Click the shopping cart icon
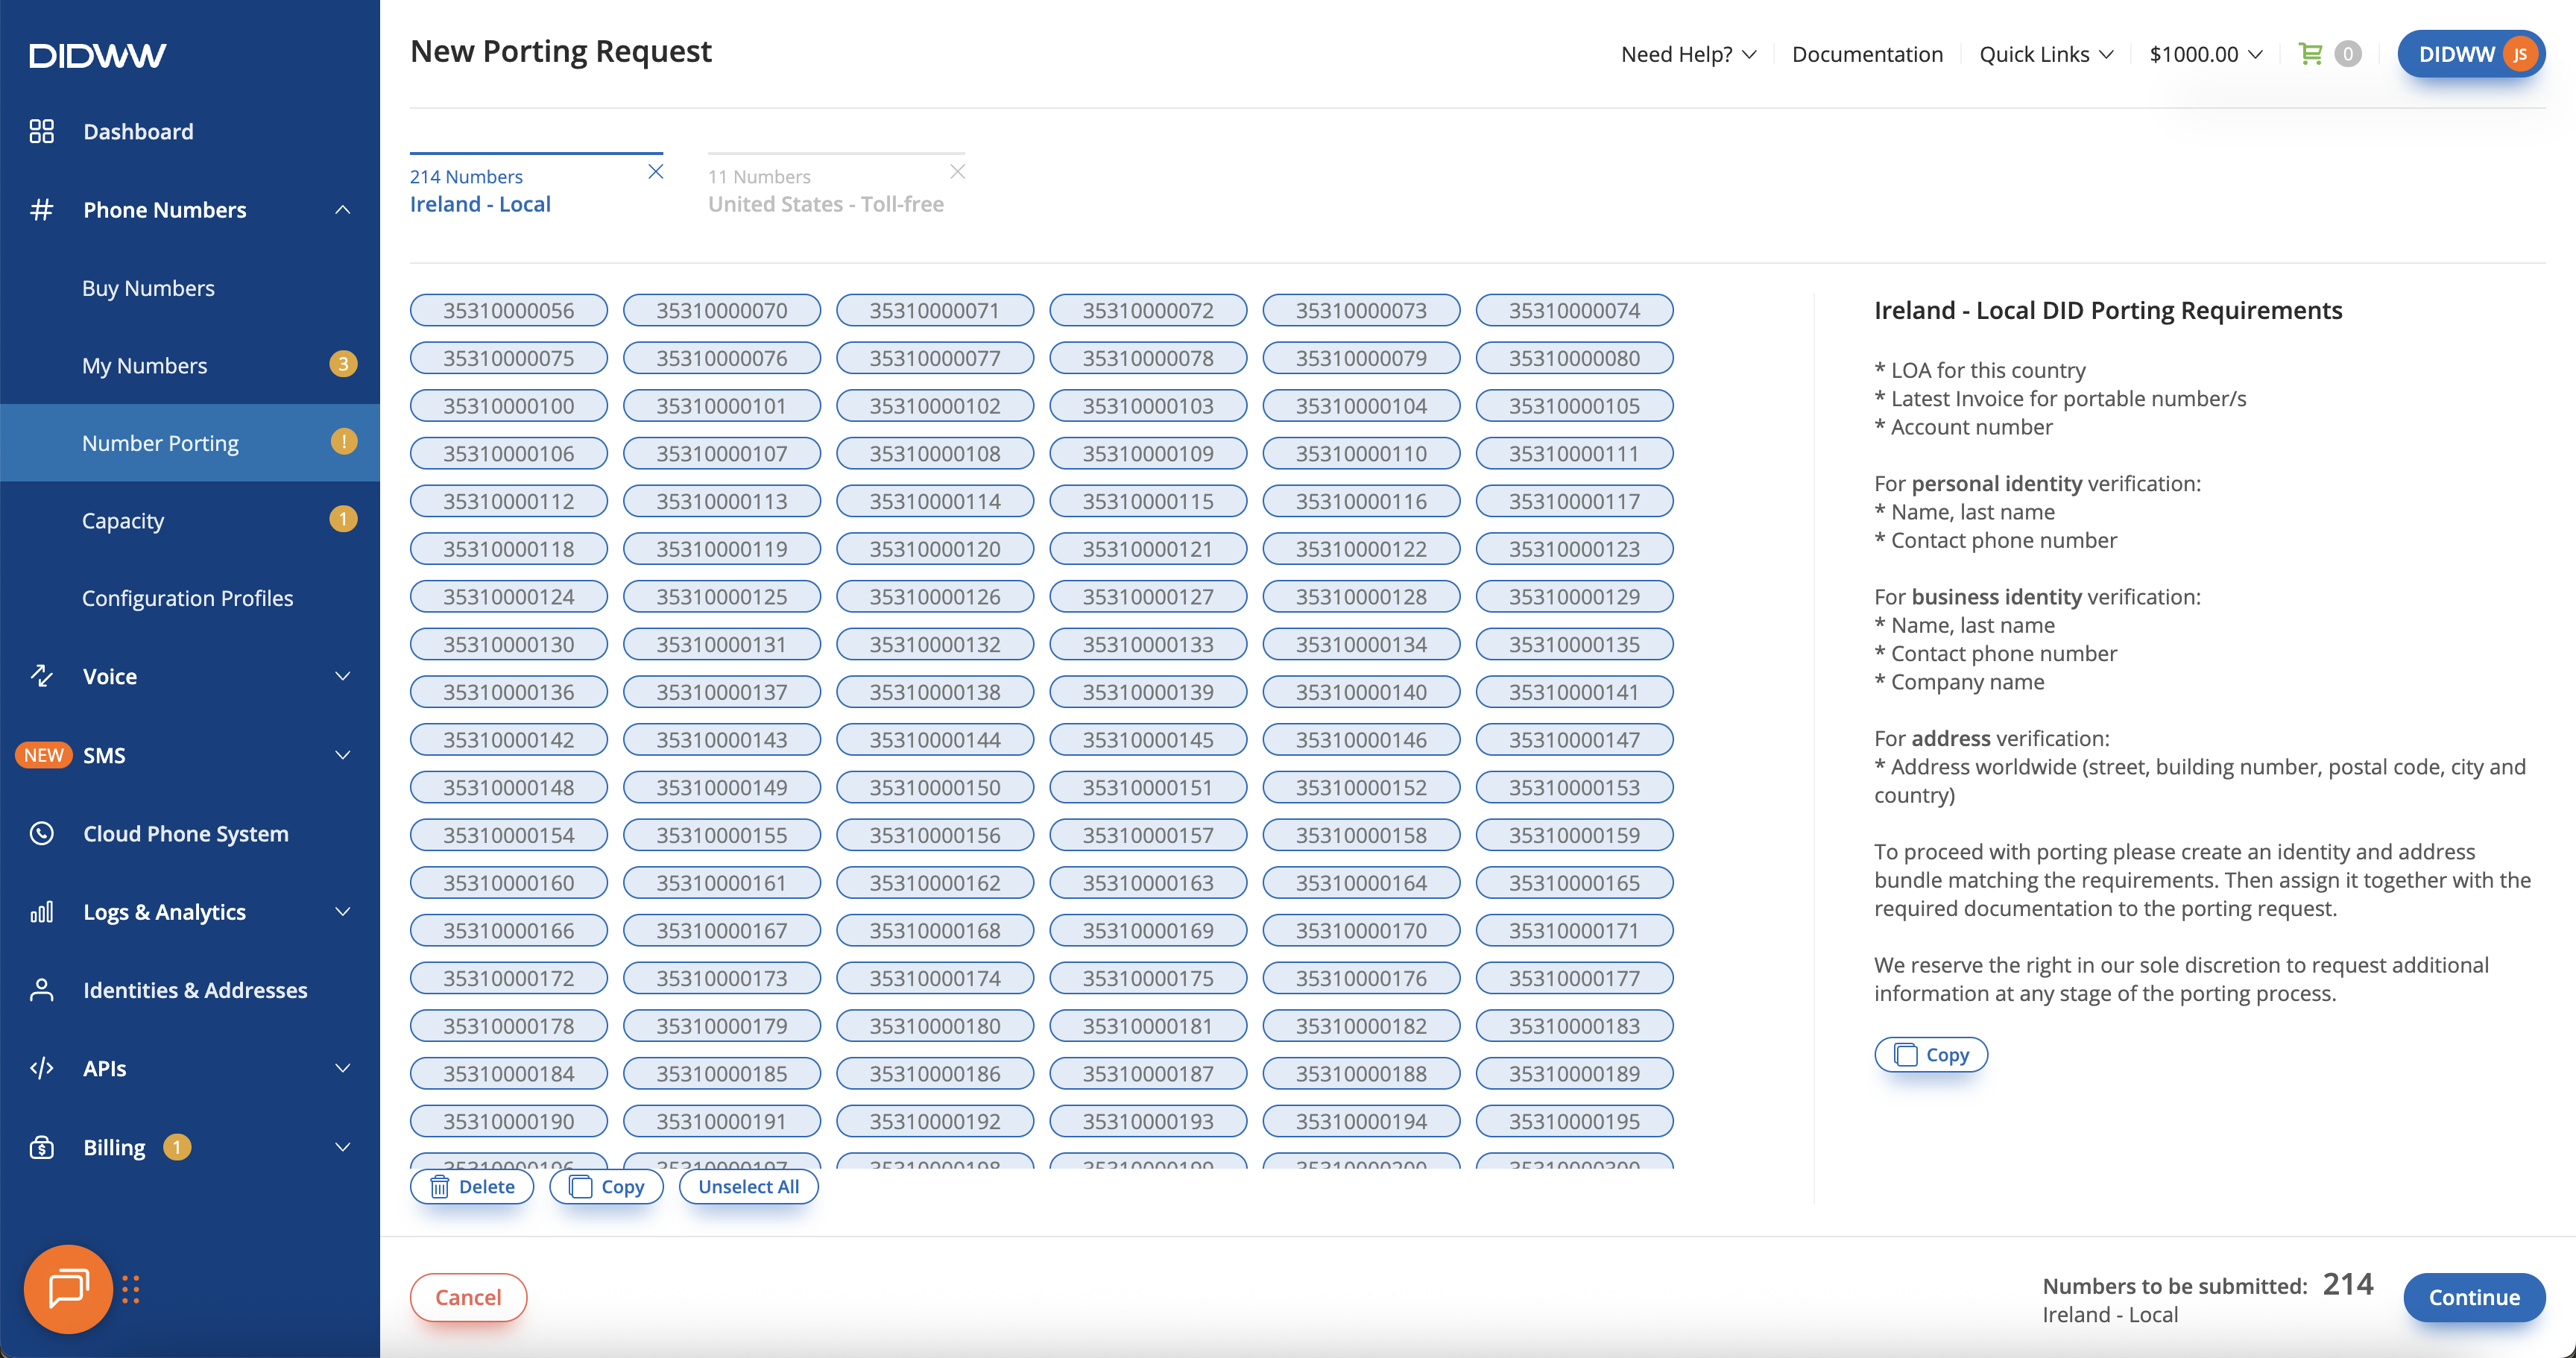The width and height of the screenshot is (2576, 1358). click(x=2310, y=54)
